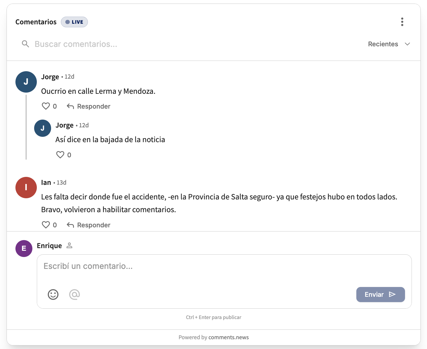Click the 13d timestamp on Ian's comment
The height and width of the screenshot is (349, 427).
[61, 183]
